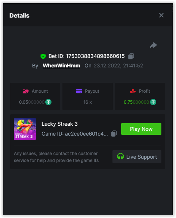Open Live Support chat
Screen dimensions: 176x218
click(x=137, y=156)
